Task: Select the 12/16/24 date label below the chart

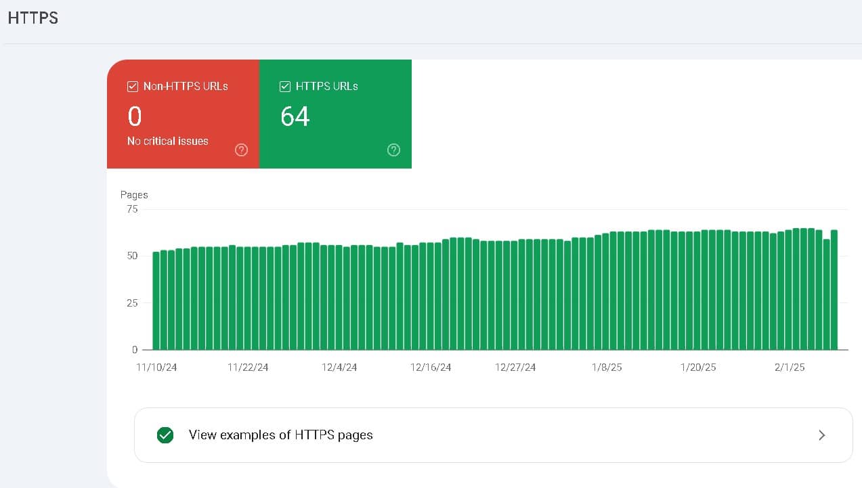Action: pyautogui.click(x=430, y=367)
